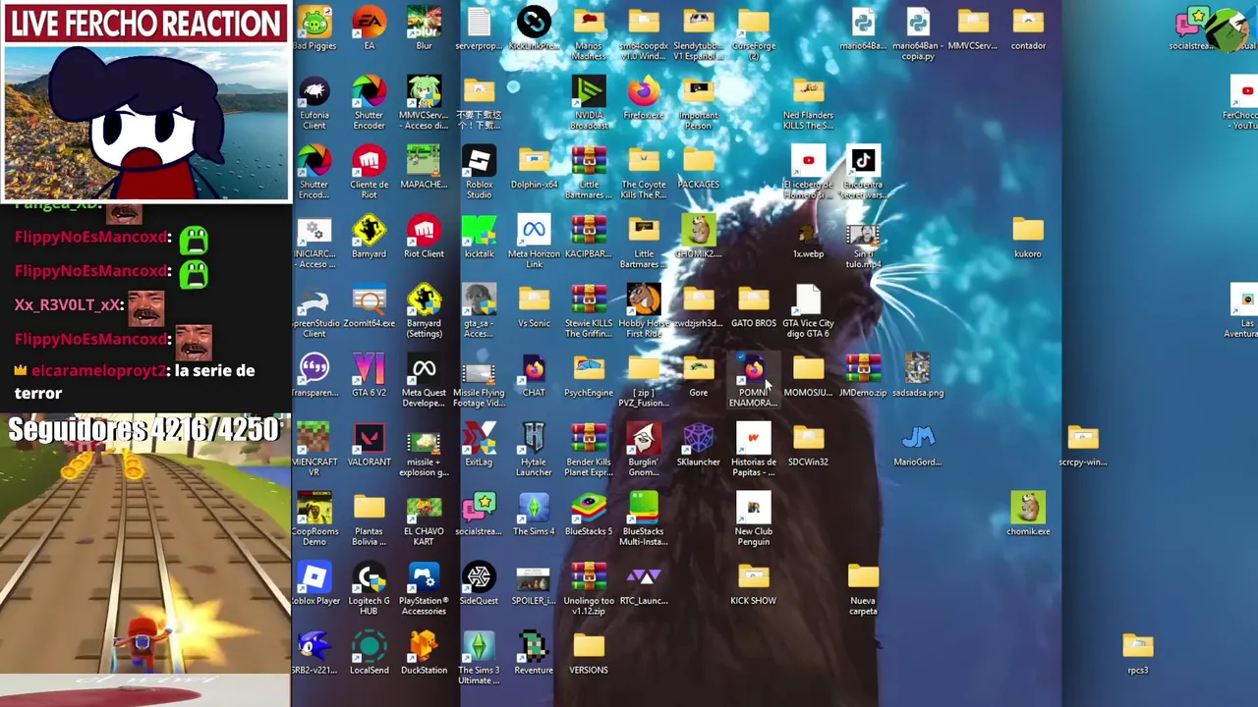This screenshot has height=707, width=1258.
Task: Open the GATO BROS folder
Action: tap(754, 300)
